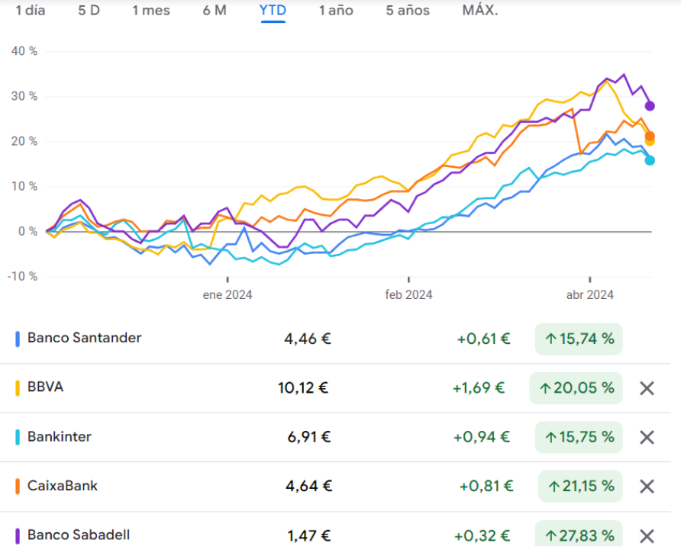Remove Banco Sabadell using its X icon
Screen dimensions: 681x546
(647, 535)
